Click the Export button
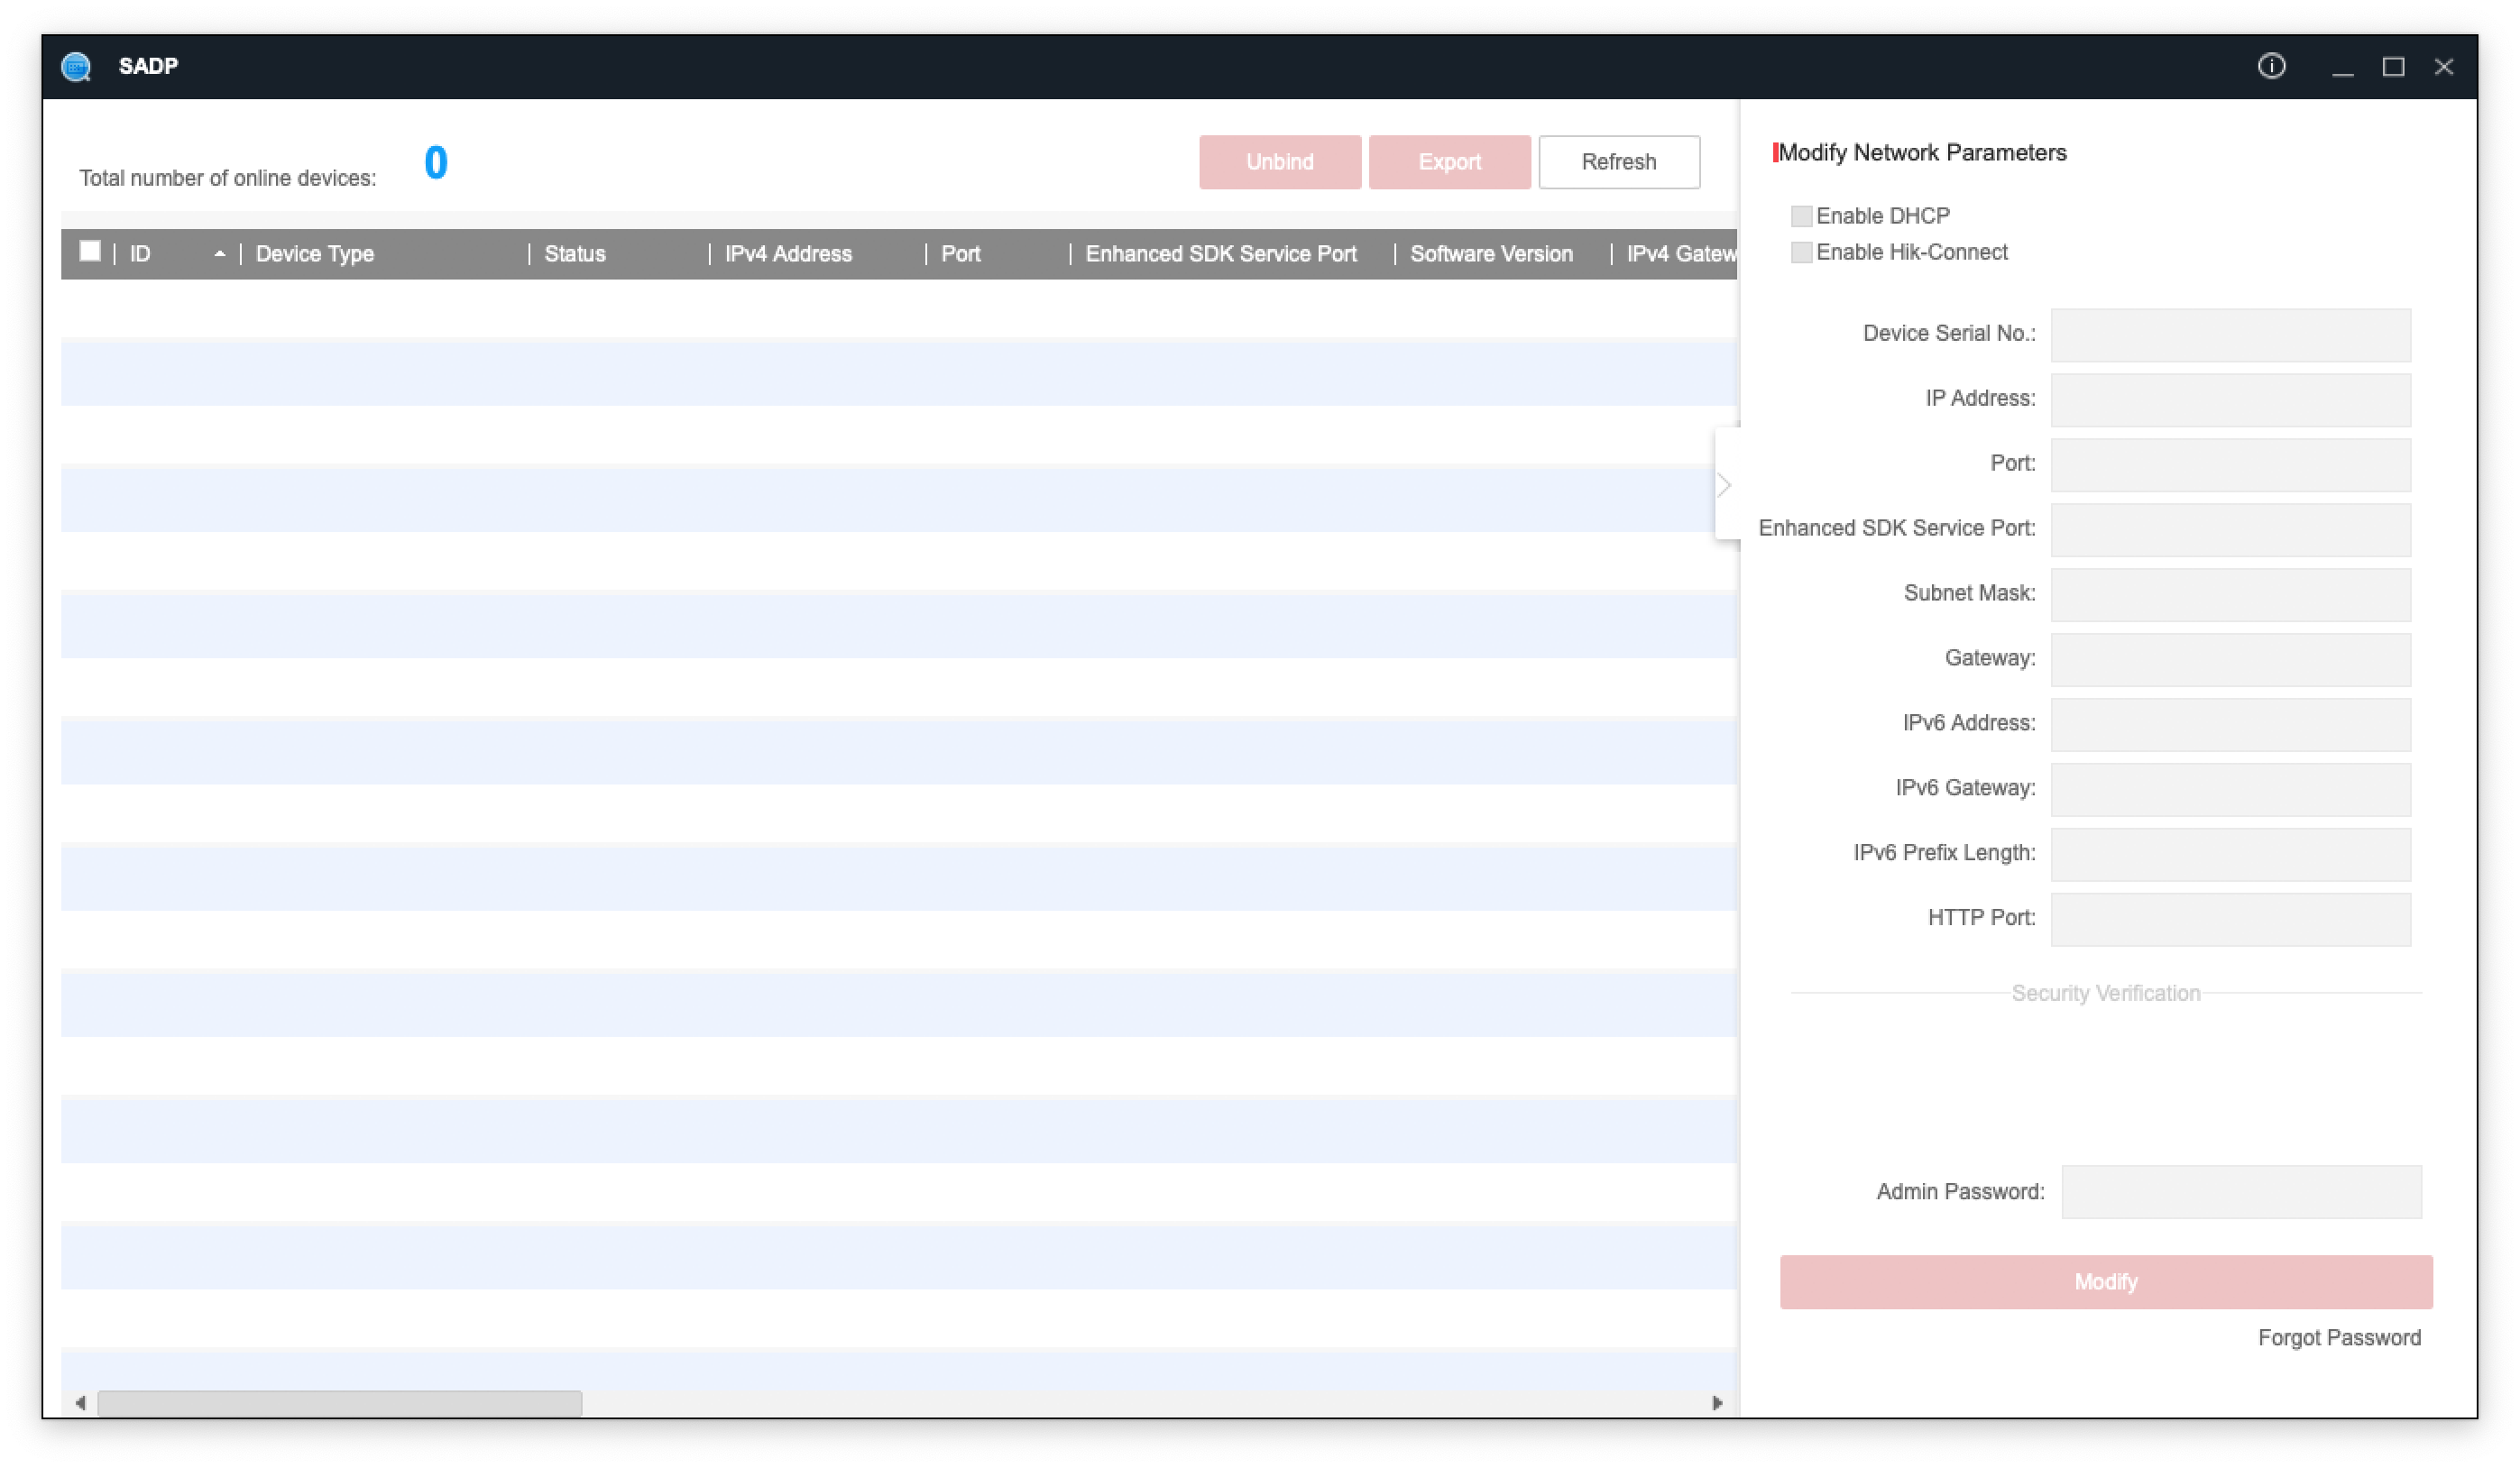Viewport: 2520px width, 1468px height. coord(1449,162)
